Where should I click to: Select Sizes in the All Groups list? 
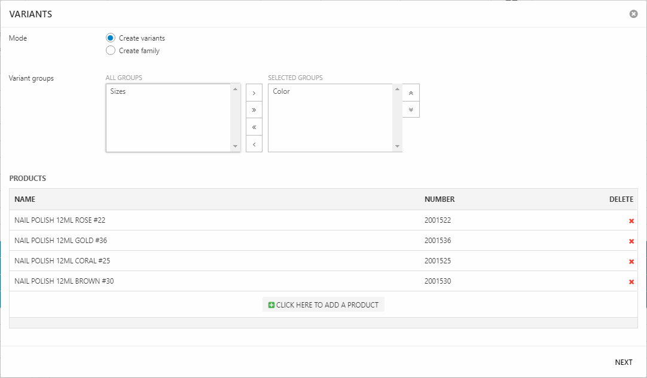click(118, 92)
